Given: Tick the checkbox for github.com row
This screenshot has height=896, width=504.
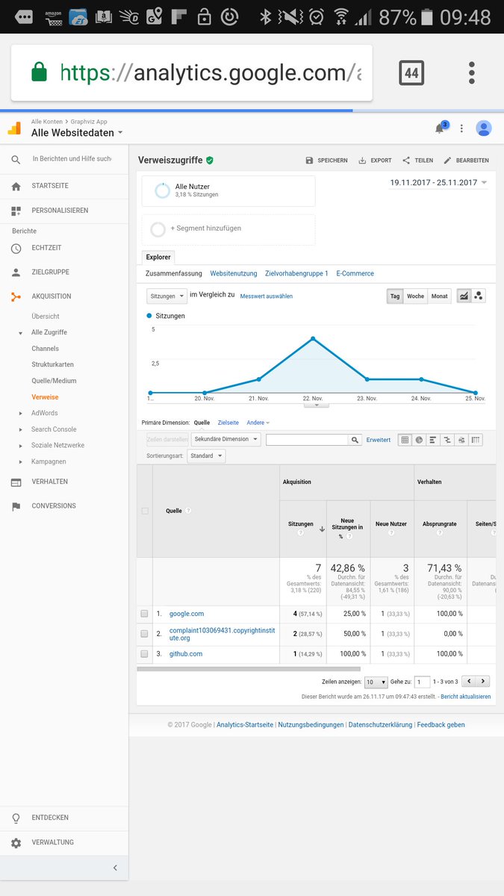Looking at the screenshot, I should pos(144,654).
